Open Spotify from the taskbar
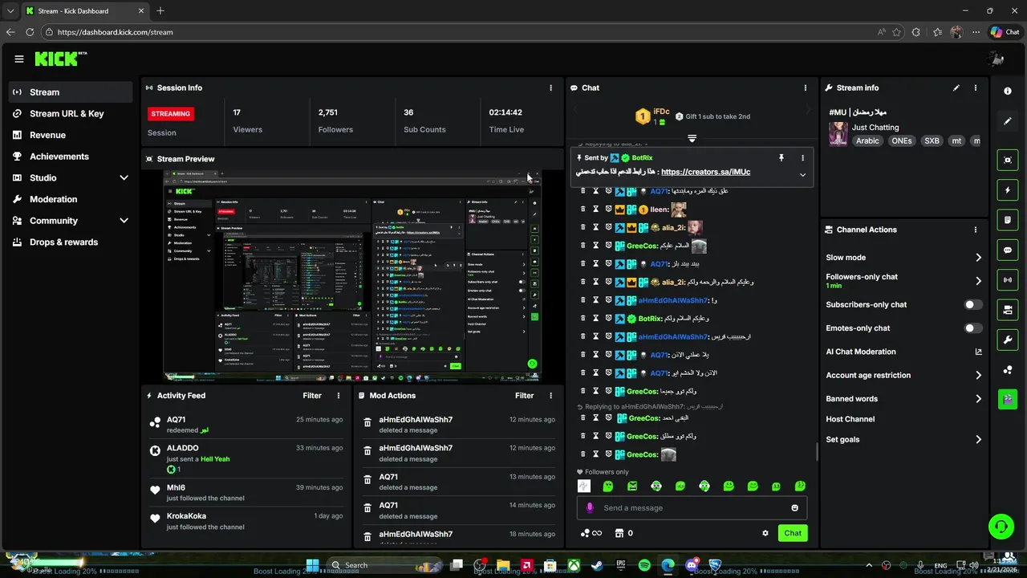This screenshot has width=1027, height=578. (644, 565)
